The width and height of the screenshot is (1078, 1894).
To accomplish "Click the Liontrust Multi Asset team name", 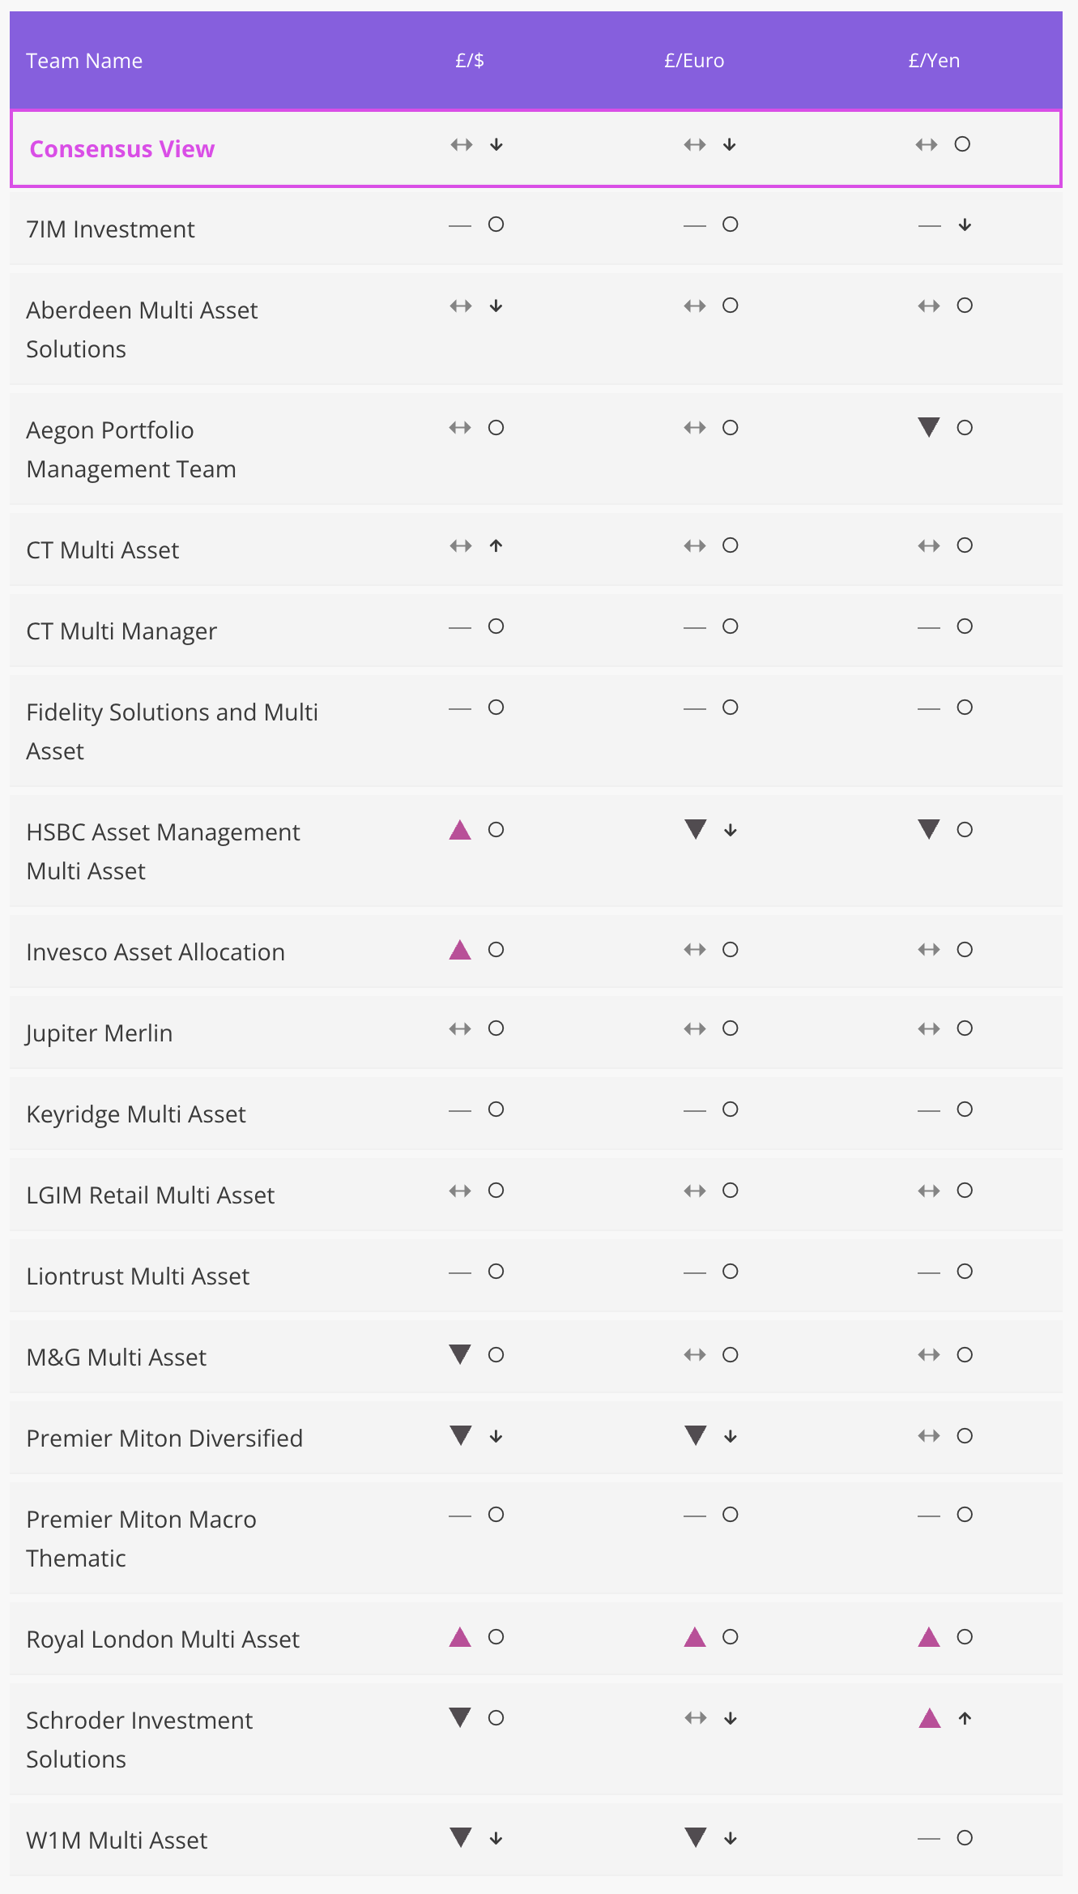I will [x=138, y=1276].
